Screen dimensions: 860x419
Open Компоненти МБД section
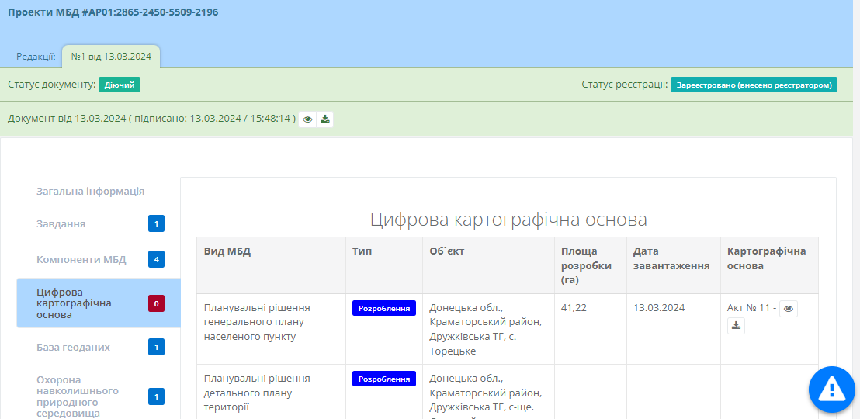81,259
